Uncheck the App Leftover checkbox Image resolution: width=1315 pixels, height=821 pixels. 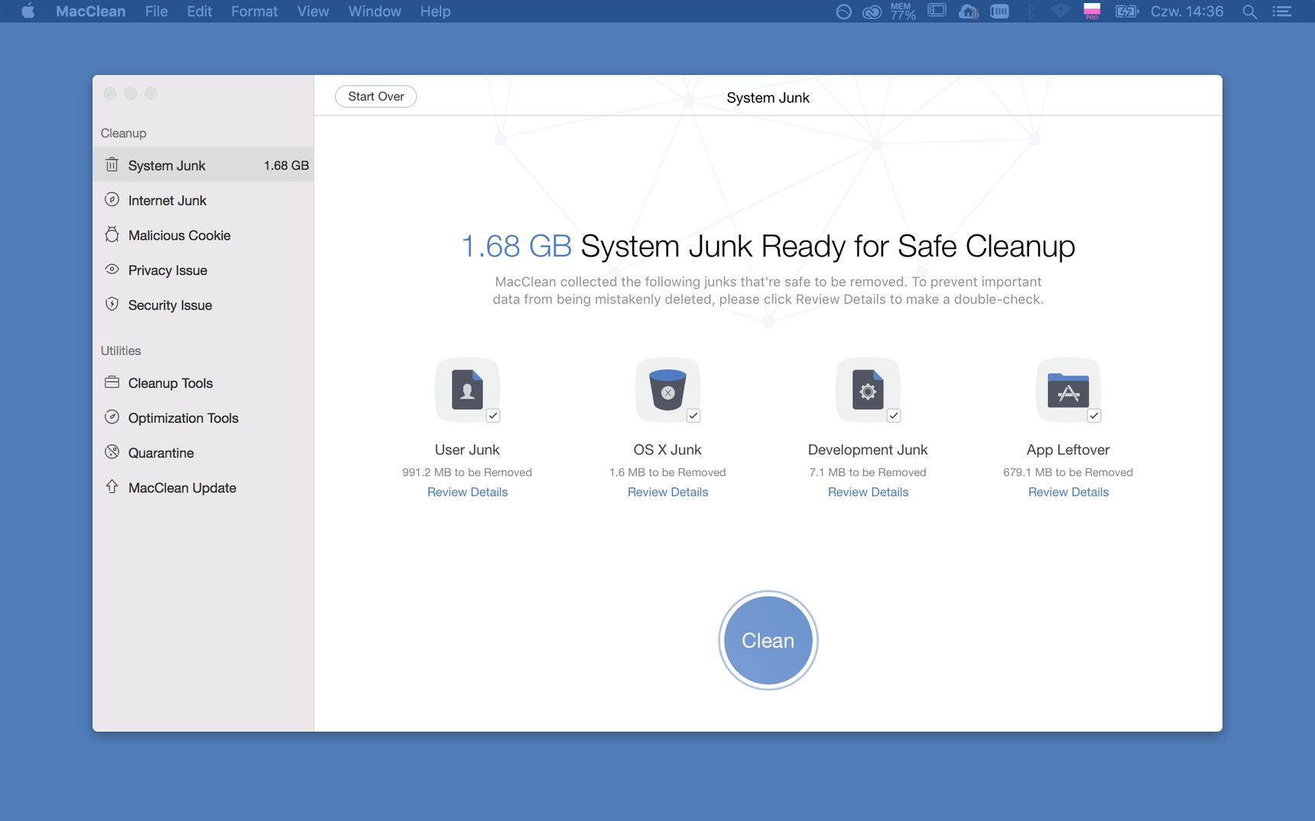1094,415
